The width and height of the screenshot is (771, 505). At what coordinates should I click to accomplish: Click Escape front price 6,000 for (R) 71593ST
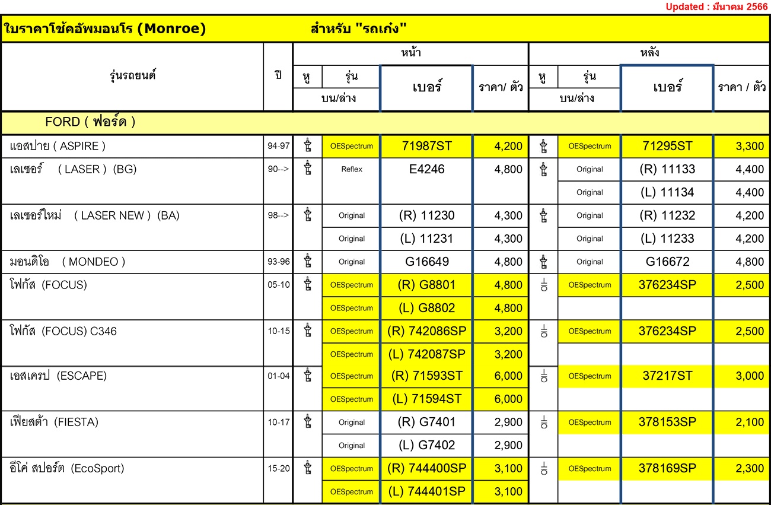point(508,376)
